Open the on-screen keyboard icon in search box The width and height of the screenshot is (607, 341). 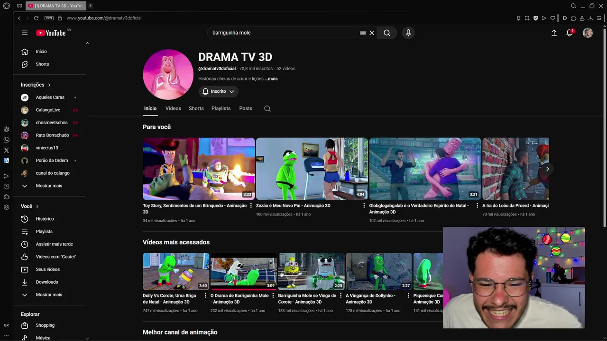point(363,33)
